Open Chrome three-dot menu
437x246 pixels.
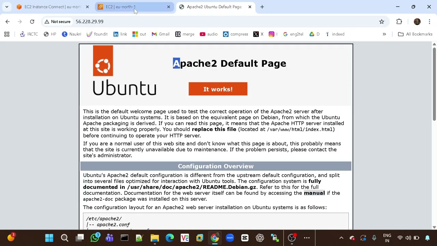tap(429, 22)
